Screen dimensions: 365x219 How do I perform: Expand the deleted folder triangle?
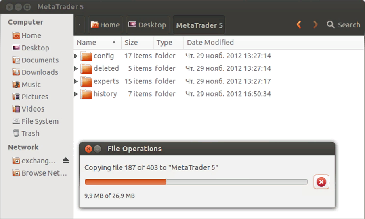[76, 69]
